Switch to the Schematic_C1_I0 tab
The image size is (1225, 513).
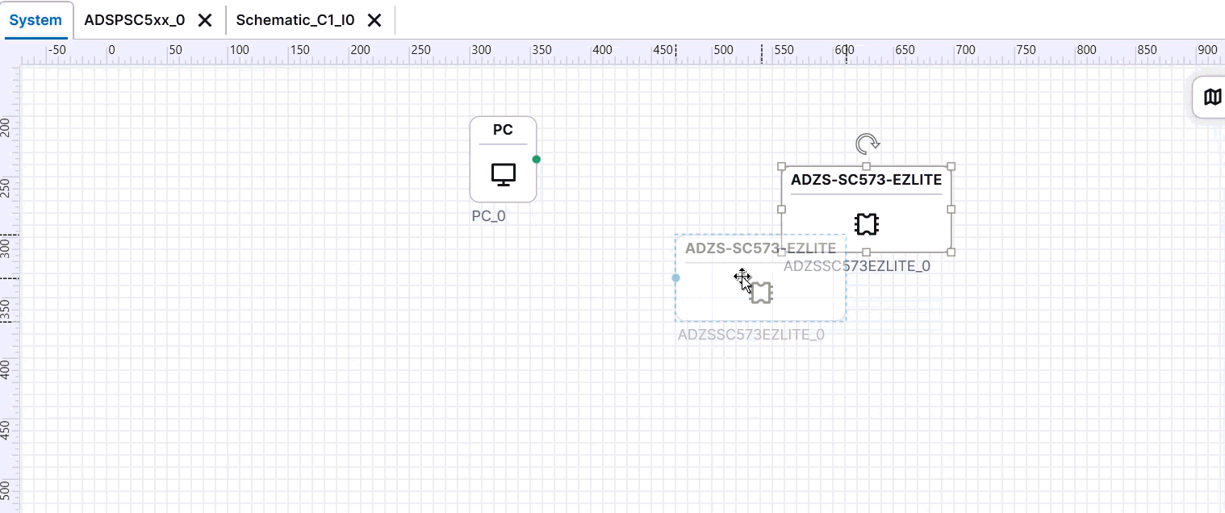click(295, 20)
